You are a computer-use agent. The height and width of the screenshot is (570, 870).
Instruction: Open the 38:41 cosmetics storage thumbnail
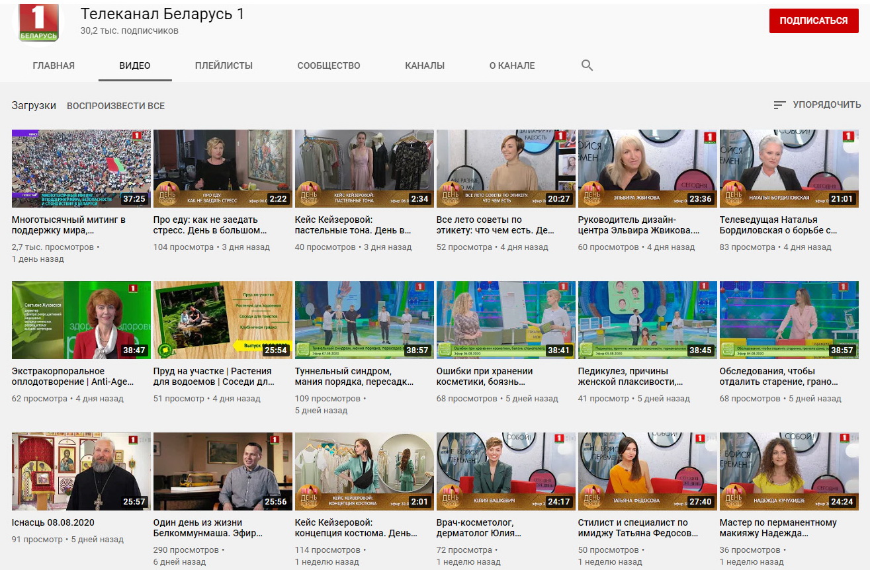click(506, 320)
